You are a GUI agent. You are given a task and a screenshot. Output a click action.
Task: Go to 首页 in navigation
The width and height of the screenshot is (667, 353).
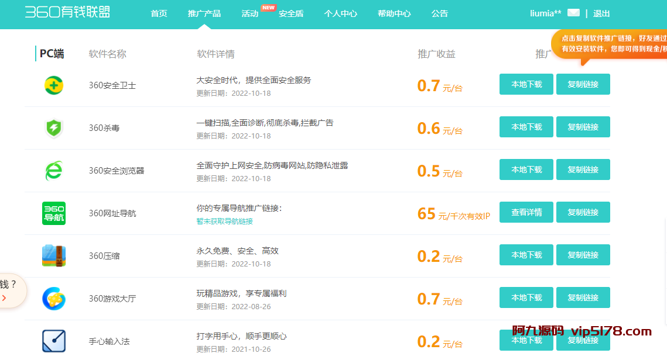[159, 13]
